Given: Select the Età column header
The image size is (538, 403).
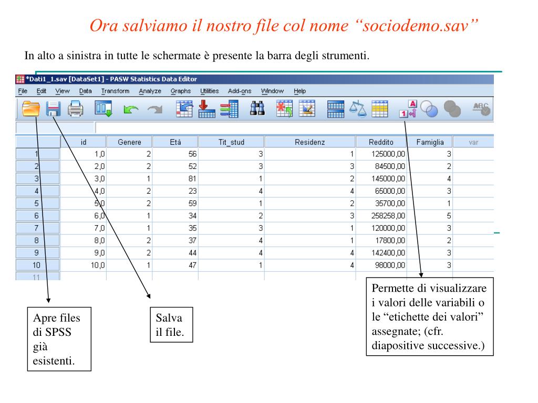Looking at the screenshot, I should click(x=175, y=142).
